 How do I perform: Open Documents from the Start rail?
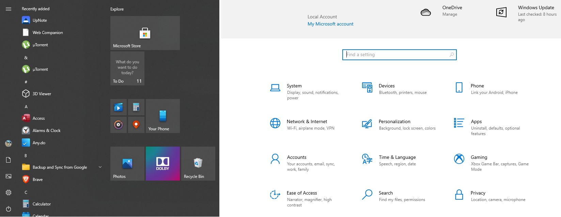(9, 160)
